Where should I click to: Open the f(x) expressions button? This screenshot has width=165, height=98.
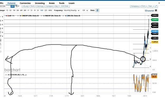coord(56,6)
